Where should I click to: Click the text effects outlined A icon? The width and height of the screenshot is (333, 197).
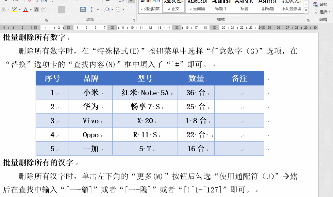(3, 9)
